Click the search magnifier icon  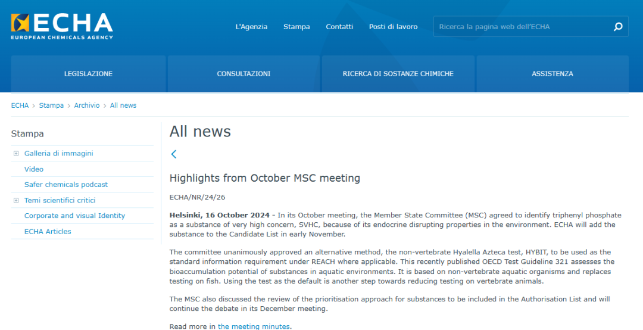[x=618, y=27]
